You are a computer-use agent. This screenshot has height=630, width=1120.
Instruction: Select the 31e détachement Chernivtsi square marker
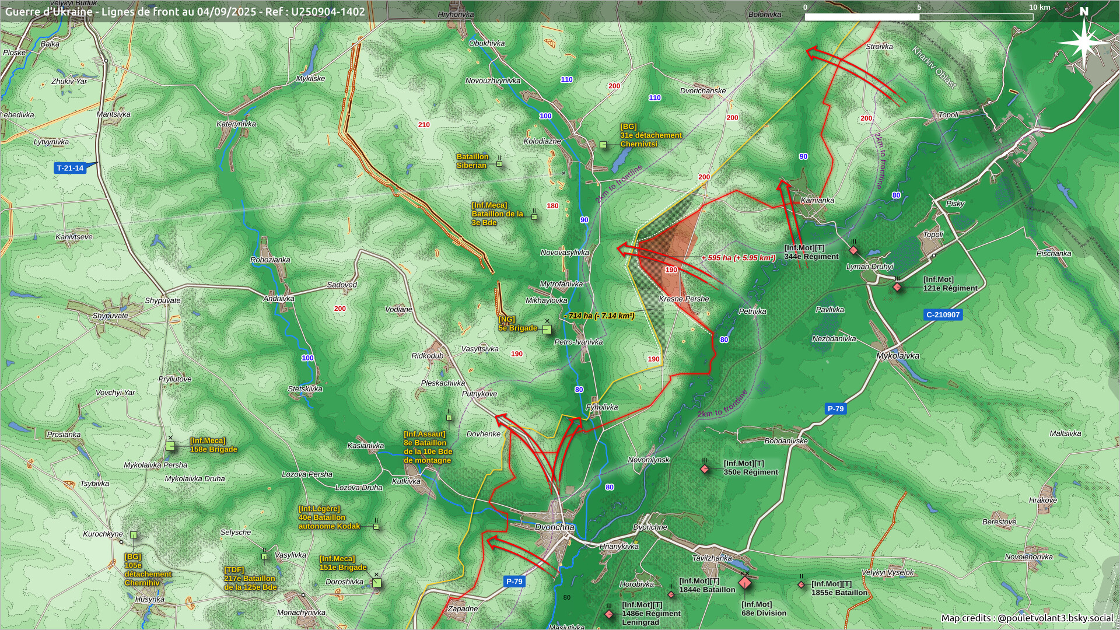tap(603, 144)
